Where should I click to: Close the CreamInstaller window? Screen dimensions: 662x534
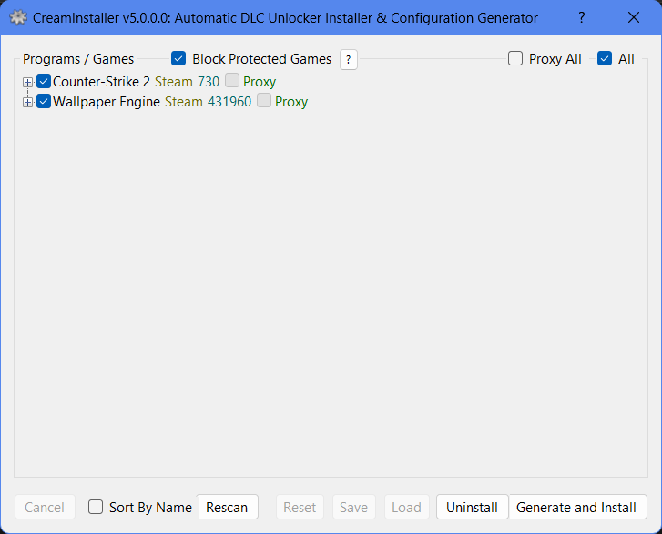click(633, 17)
